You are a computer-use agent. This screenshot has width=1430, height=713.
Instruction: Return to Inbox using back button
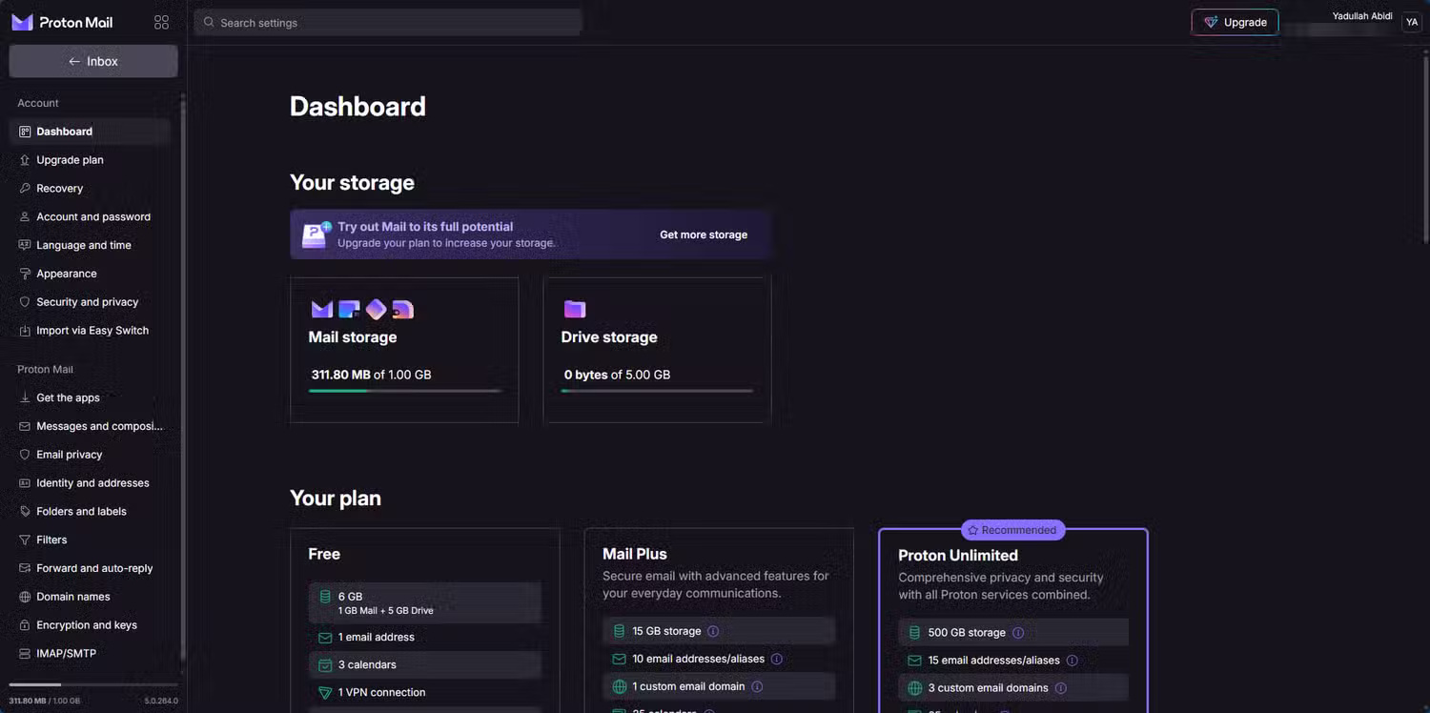click(x=93, y=61)
